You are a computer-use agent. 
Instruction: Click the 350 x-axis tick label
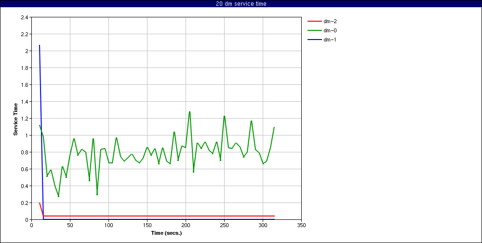(x=302, y=225)
